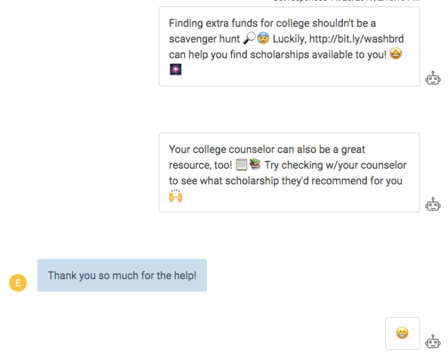Select the yellow E user avatar
Image resolution: width=448 pixels, height=359 pixels.
[18, 283]
